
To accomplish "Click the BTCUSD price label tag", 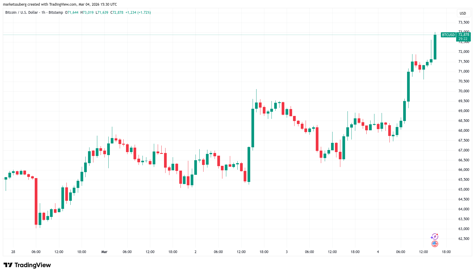I will [x=448, y=35].
